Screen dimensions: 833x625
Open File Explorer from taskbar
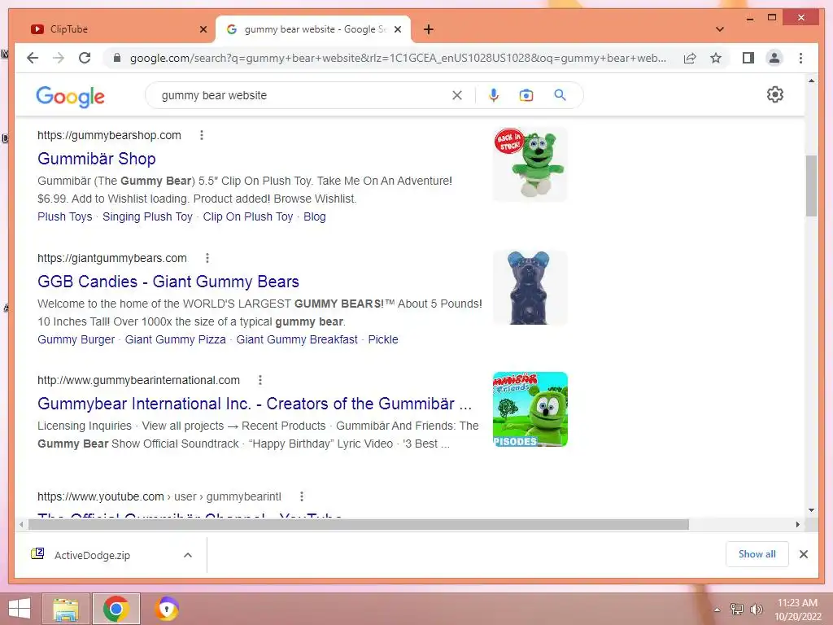pos(66,609)
